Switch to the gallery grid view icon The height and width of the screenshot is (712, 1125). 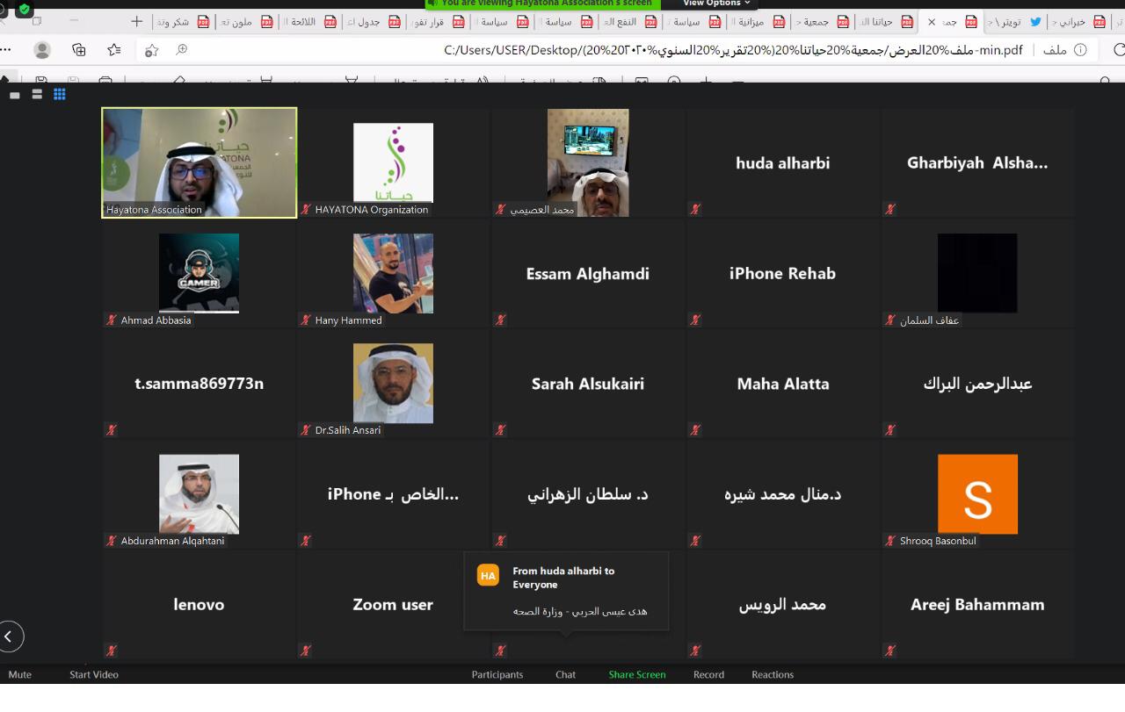(60, 94)
